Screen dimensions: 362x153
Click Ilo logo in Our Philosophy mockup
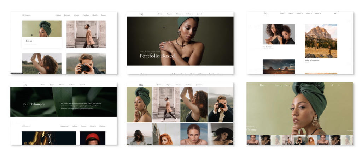pyautogui.click(x=24, y=85)
